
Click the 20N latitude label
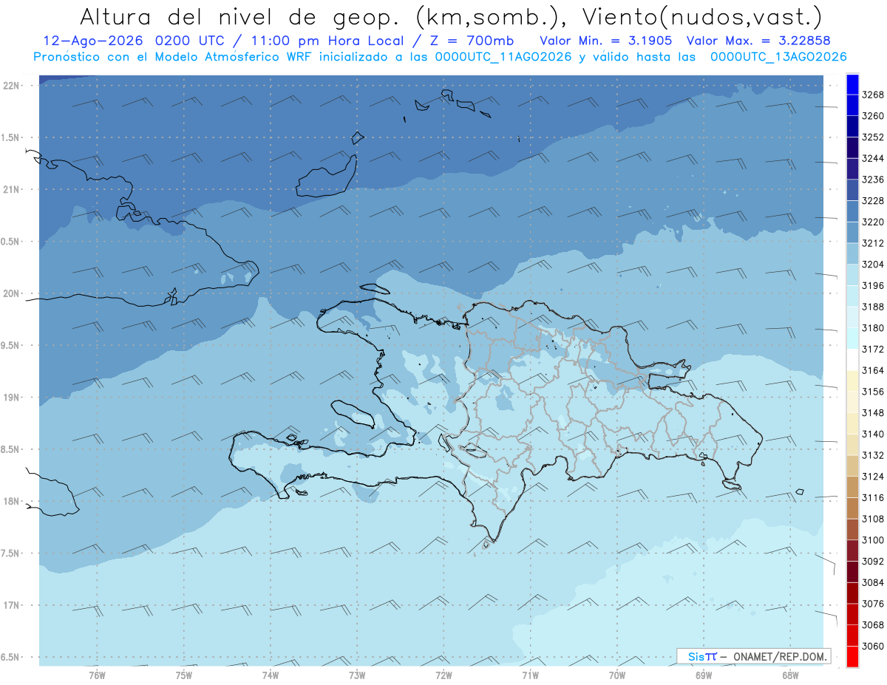click(11, 293)
